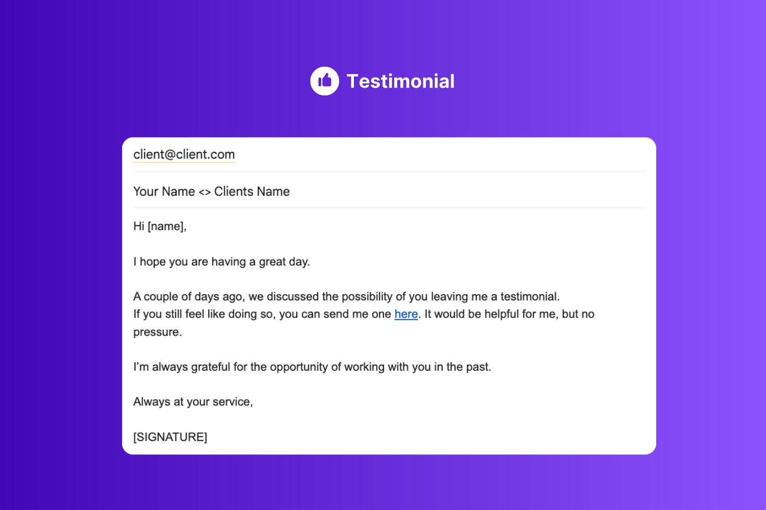Viewport: 766px width, 510px height.
Task: Select the [SIGNATURE] placeholder
Action: pos(170,437)
